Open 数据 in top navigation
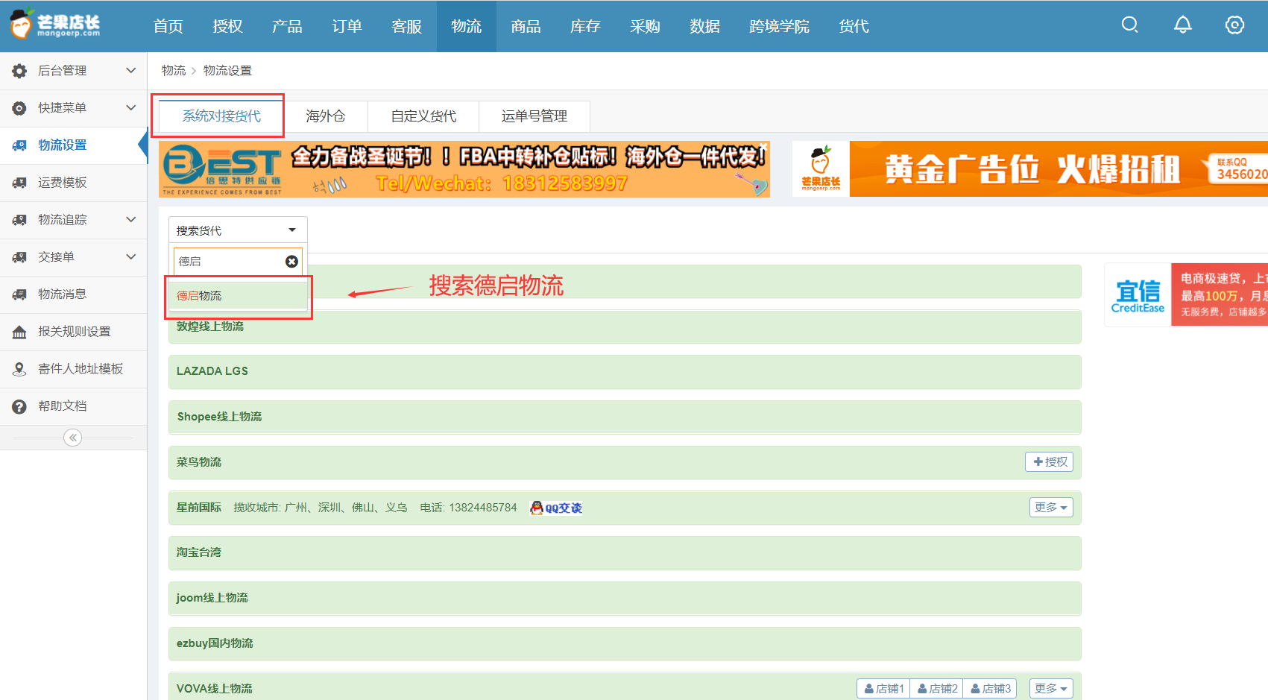 [x=705, y=26]
